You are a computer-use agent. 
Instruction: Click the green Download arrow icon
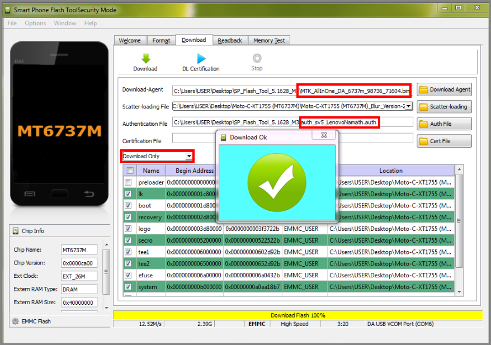145,58
